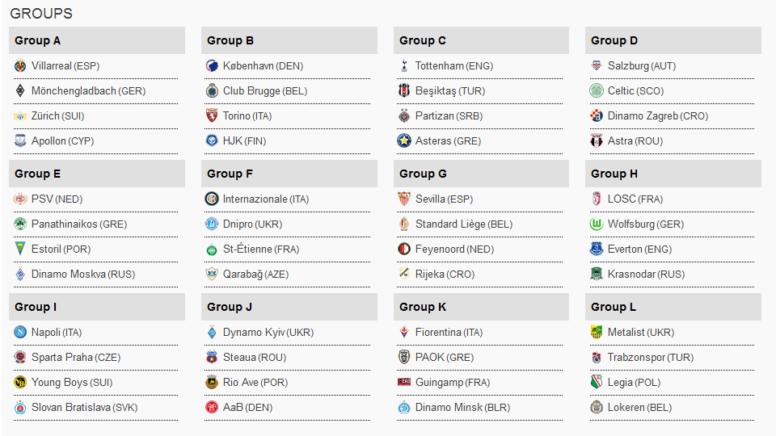
Task: Open the Fiorentina (ITA) team link
Action: click(x=449, y=332)
